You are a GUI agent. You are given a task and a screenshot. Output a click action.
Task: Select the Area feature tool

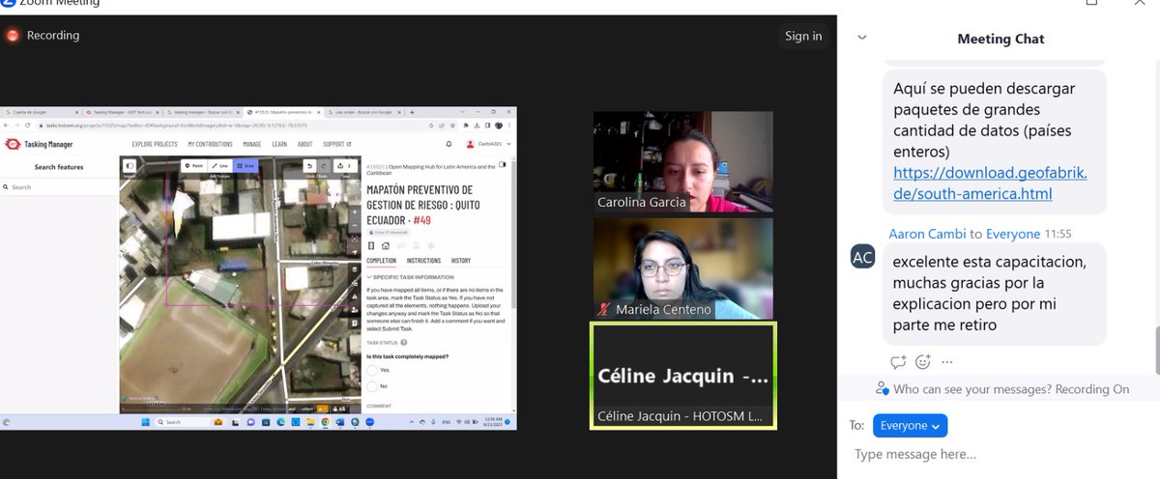coord(246,165)
